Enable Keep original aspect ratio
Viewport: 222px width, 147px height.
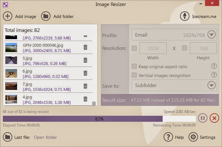134,66
